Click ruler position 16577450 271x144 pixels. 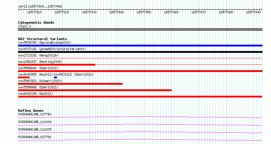point(144,12)
